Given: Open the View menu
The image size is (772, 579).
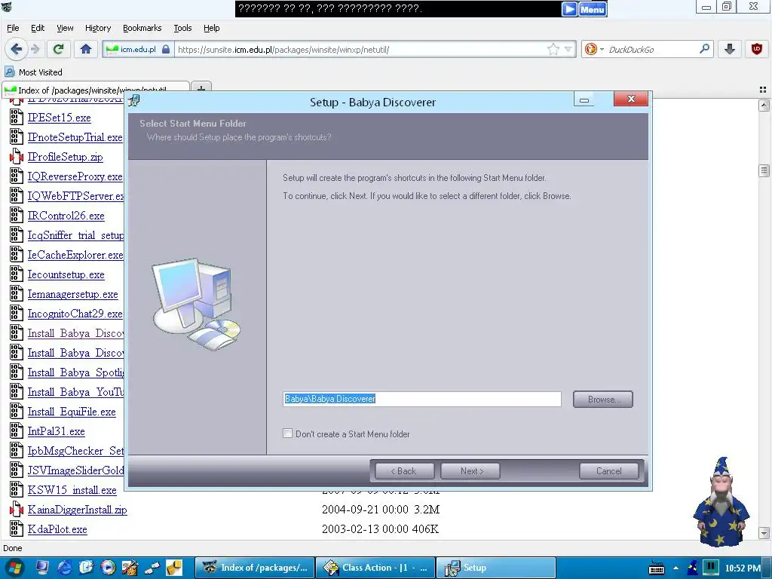Looking at the screenshot, I should tap(65, 28).
